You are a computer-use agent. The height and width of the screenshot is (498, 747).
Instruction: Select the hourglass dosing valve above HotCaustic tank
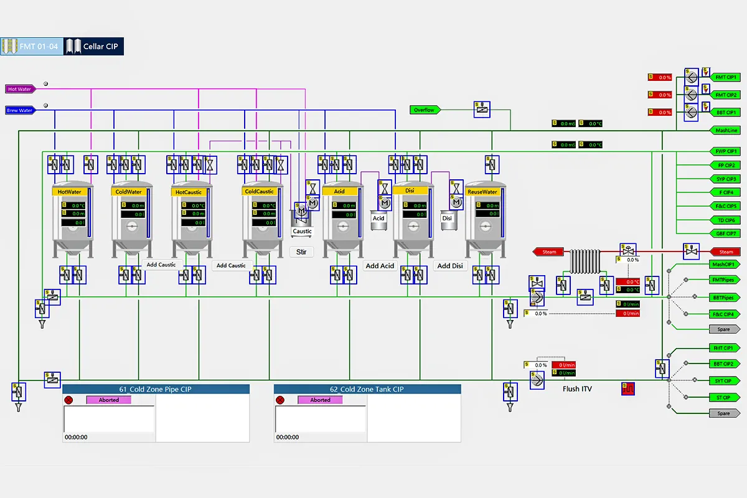[210, 164]
